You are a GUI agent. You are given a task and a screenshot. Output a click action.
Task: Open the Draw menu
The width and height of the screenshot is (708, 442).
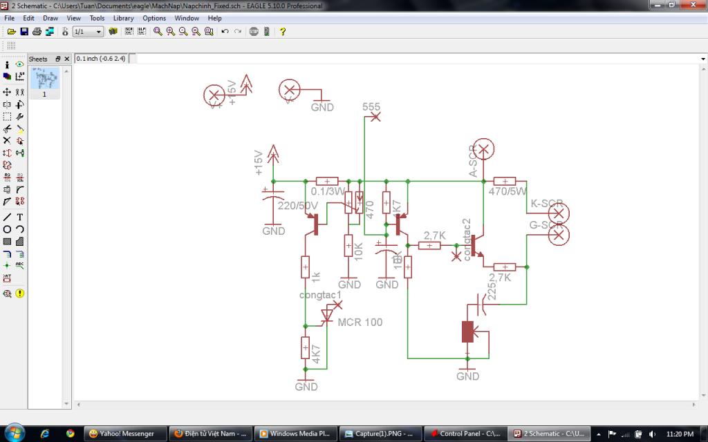click(50, 18)
